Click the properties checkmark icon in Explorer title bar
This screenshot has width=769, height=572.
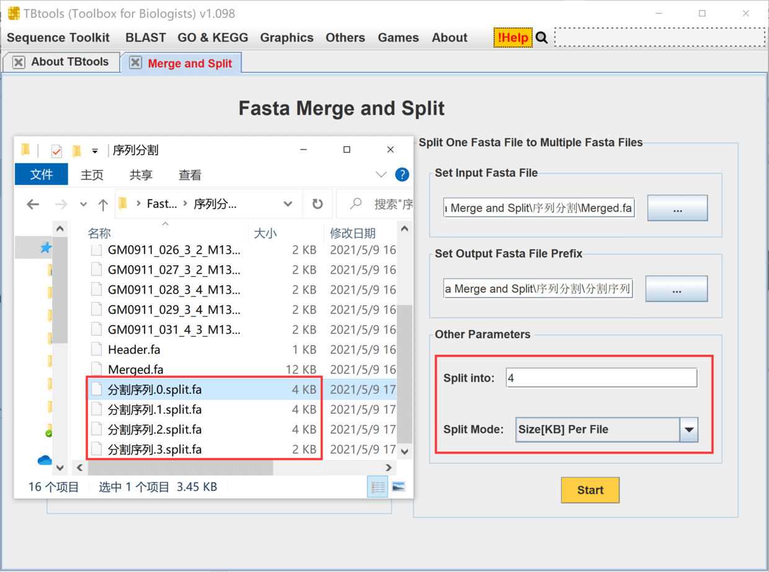[56, 151]
